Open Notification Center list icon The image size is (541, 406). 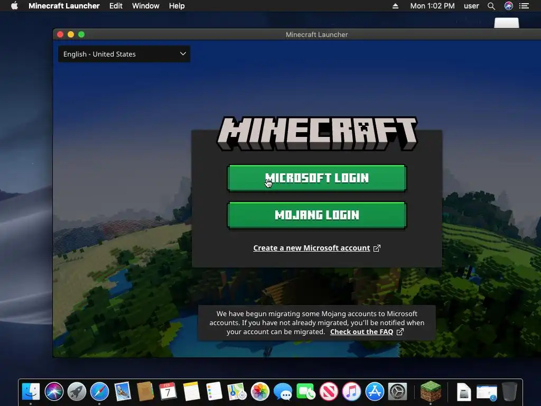[x=524, y=6]
